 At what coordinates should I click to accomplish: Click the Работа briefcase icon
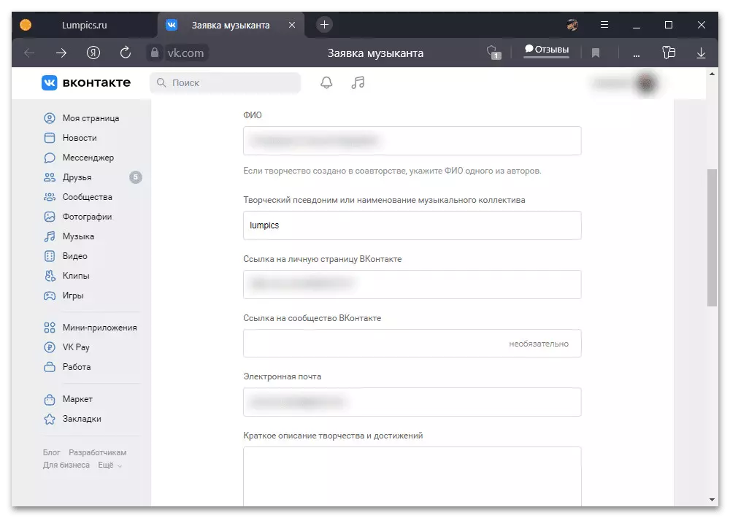pos(50,367)
